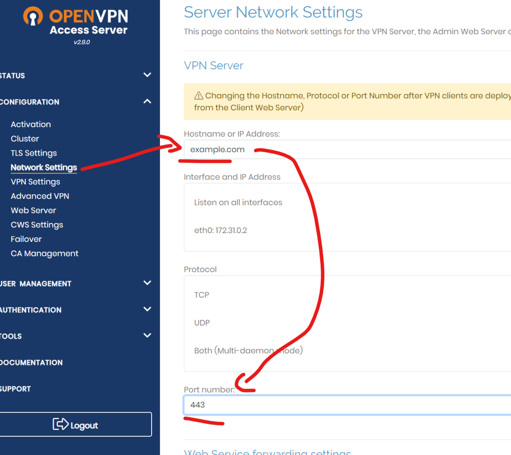Click the OpenVPN Access Server logo
511x455 pixels.
point(75,21)
